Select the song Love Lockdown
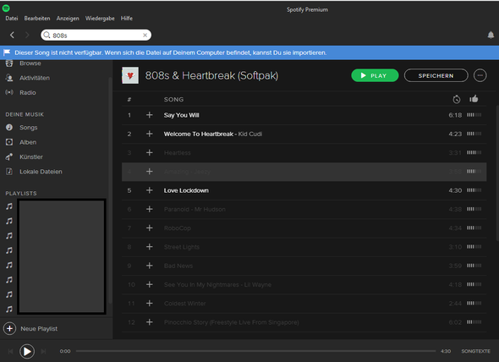 pyautogui.click(x=186, y=190)
